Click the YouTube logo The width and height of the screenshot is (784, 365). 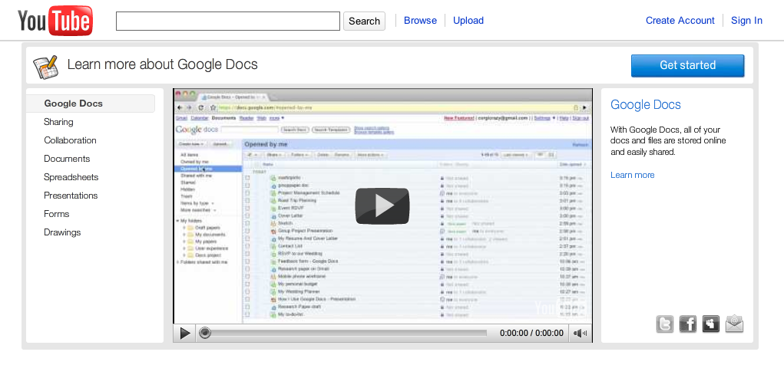[55, 21]
